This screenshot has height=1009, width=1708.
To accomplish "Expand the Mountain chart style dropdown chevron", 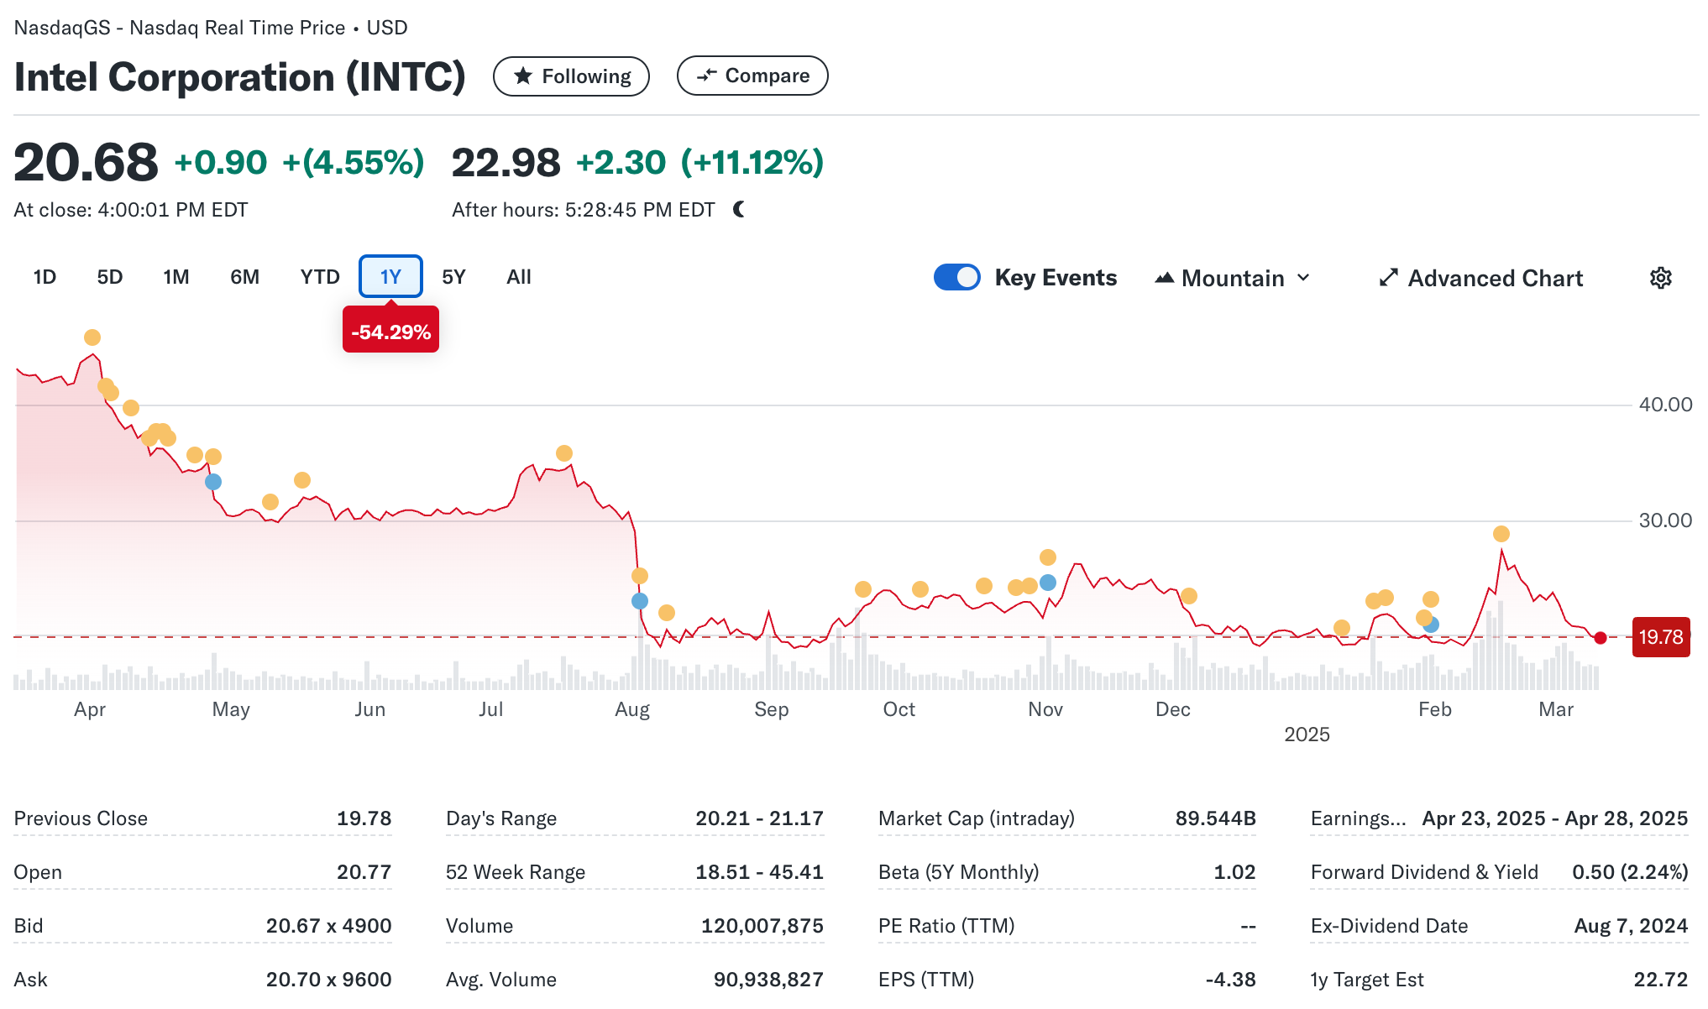I will point(1303,278).
